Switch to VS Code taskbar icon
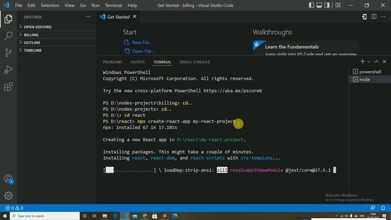391x220 pixels. coord(125,216)
